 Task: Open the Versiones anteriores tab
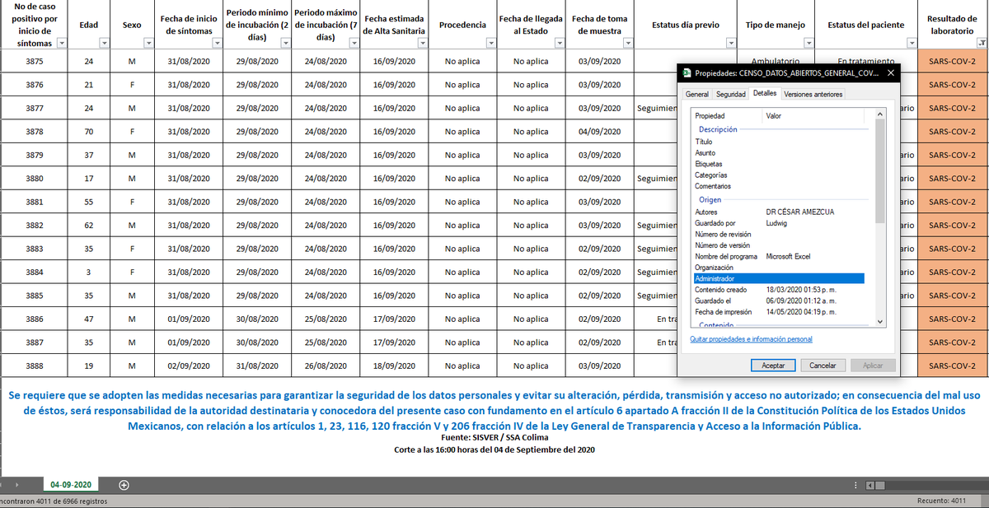[813, 95]
